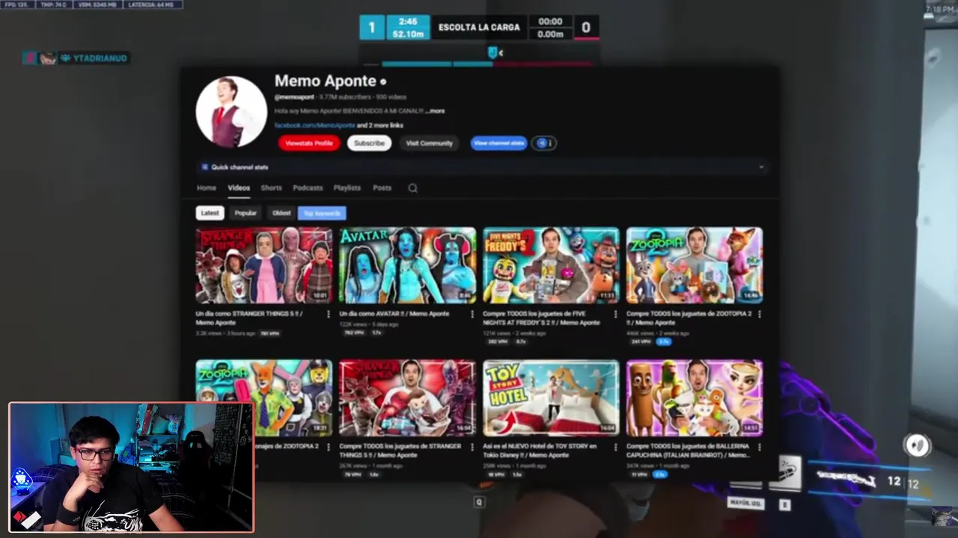This screenshot has height=538, width=958.
Task: Click the Memo Aponte channel name heading
Action: point(325,81)
